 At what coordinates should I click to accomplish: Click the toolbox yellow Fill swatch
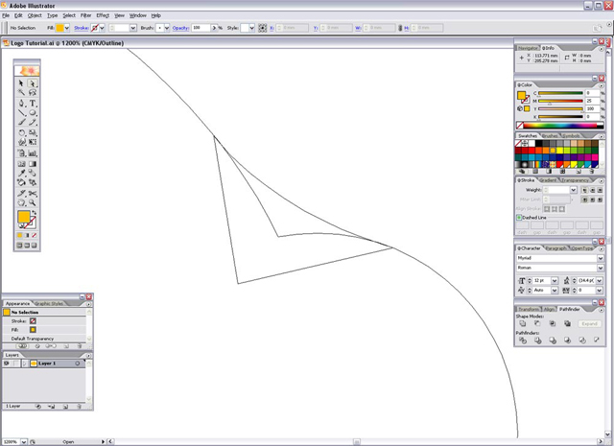[x=23, y=217]
